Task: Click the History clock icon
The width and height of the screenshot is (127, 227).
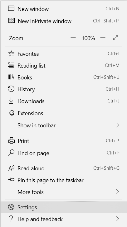Action: [11, 89]
